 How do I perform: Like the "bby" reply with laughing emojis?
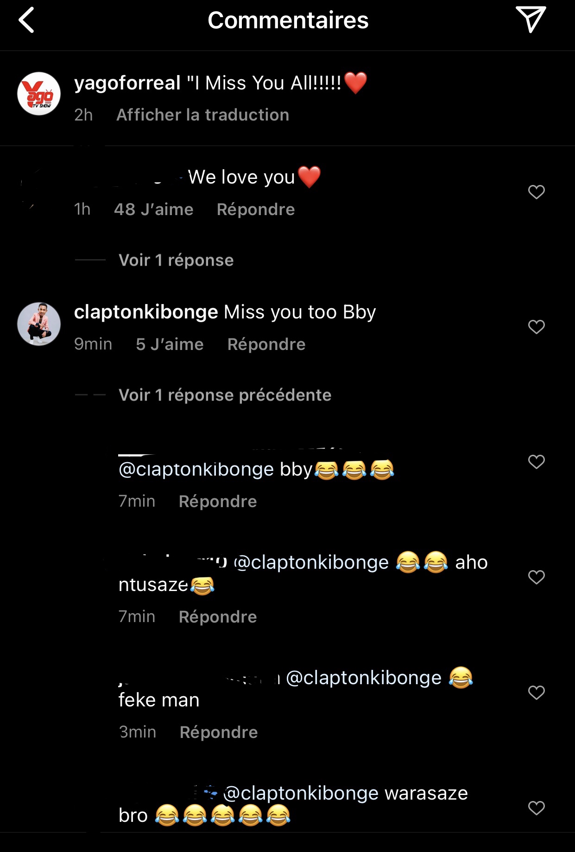pyautogui.click(x=536, y=462)
